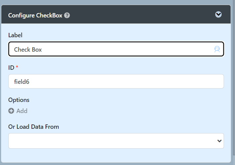Click the plus circle icon under Options
The width and height of the screenshot is (235, 165).
[x=11, y=111]
